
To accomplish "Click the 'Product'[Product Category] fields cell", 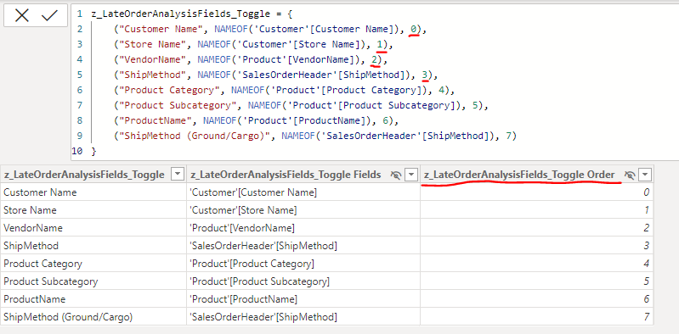I will (x=303, y=263).
